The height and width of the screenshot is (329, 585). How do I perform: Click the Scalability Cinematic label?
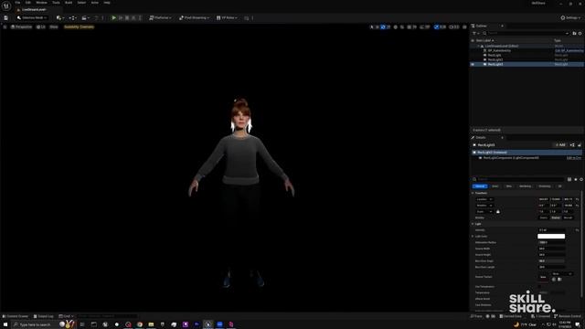(x=79, y=27)
